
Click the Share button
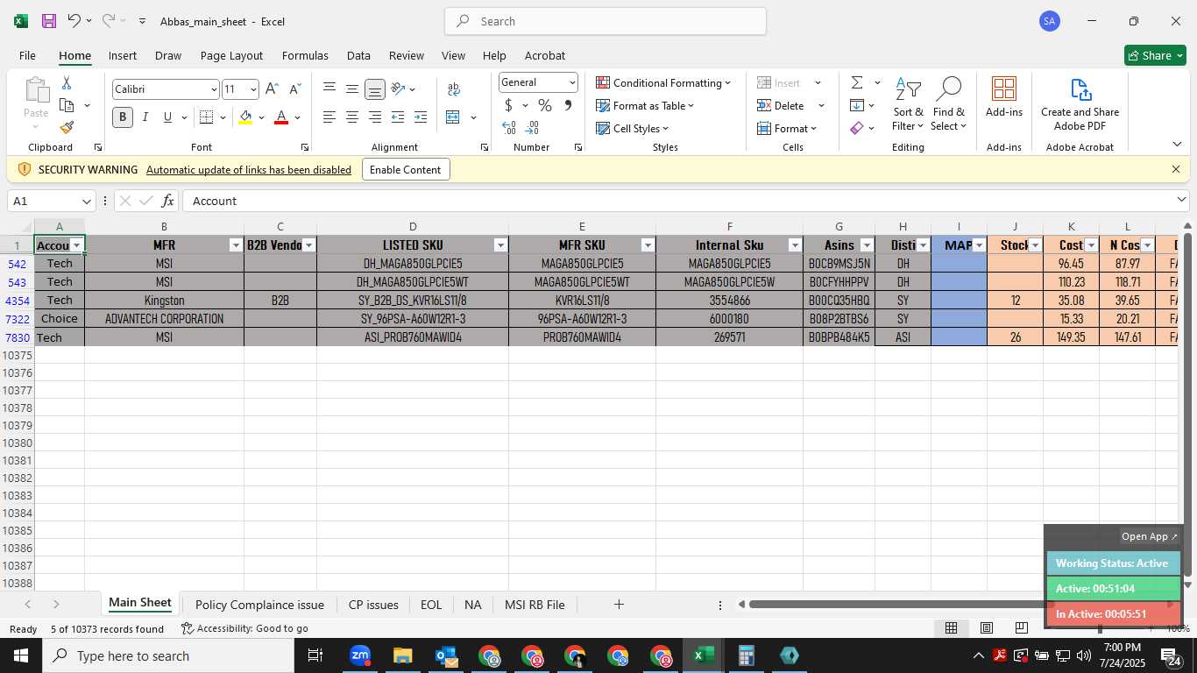click(x=1155, y=55)
